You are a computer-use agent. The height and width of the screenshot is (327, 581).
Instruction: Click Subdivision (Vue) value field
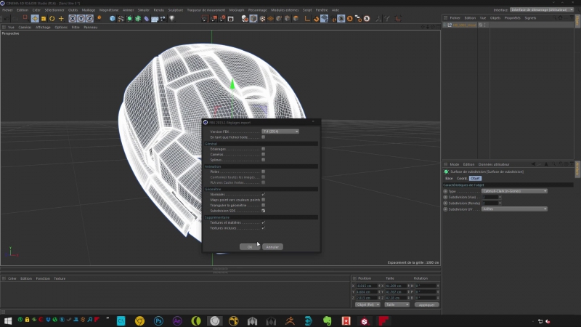point(490,197)
